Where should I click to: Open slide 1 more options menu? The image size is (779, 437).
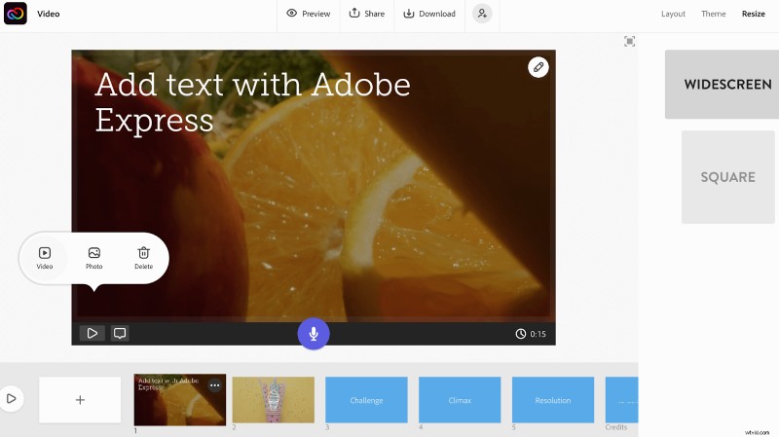coord(214,385)
